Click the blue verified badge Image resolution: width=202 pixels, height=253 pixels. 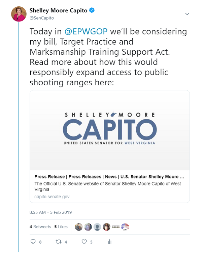[92, 10]
